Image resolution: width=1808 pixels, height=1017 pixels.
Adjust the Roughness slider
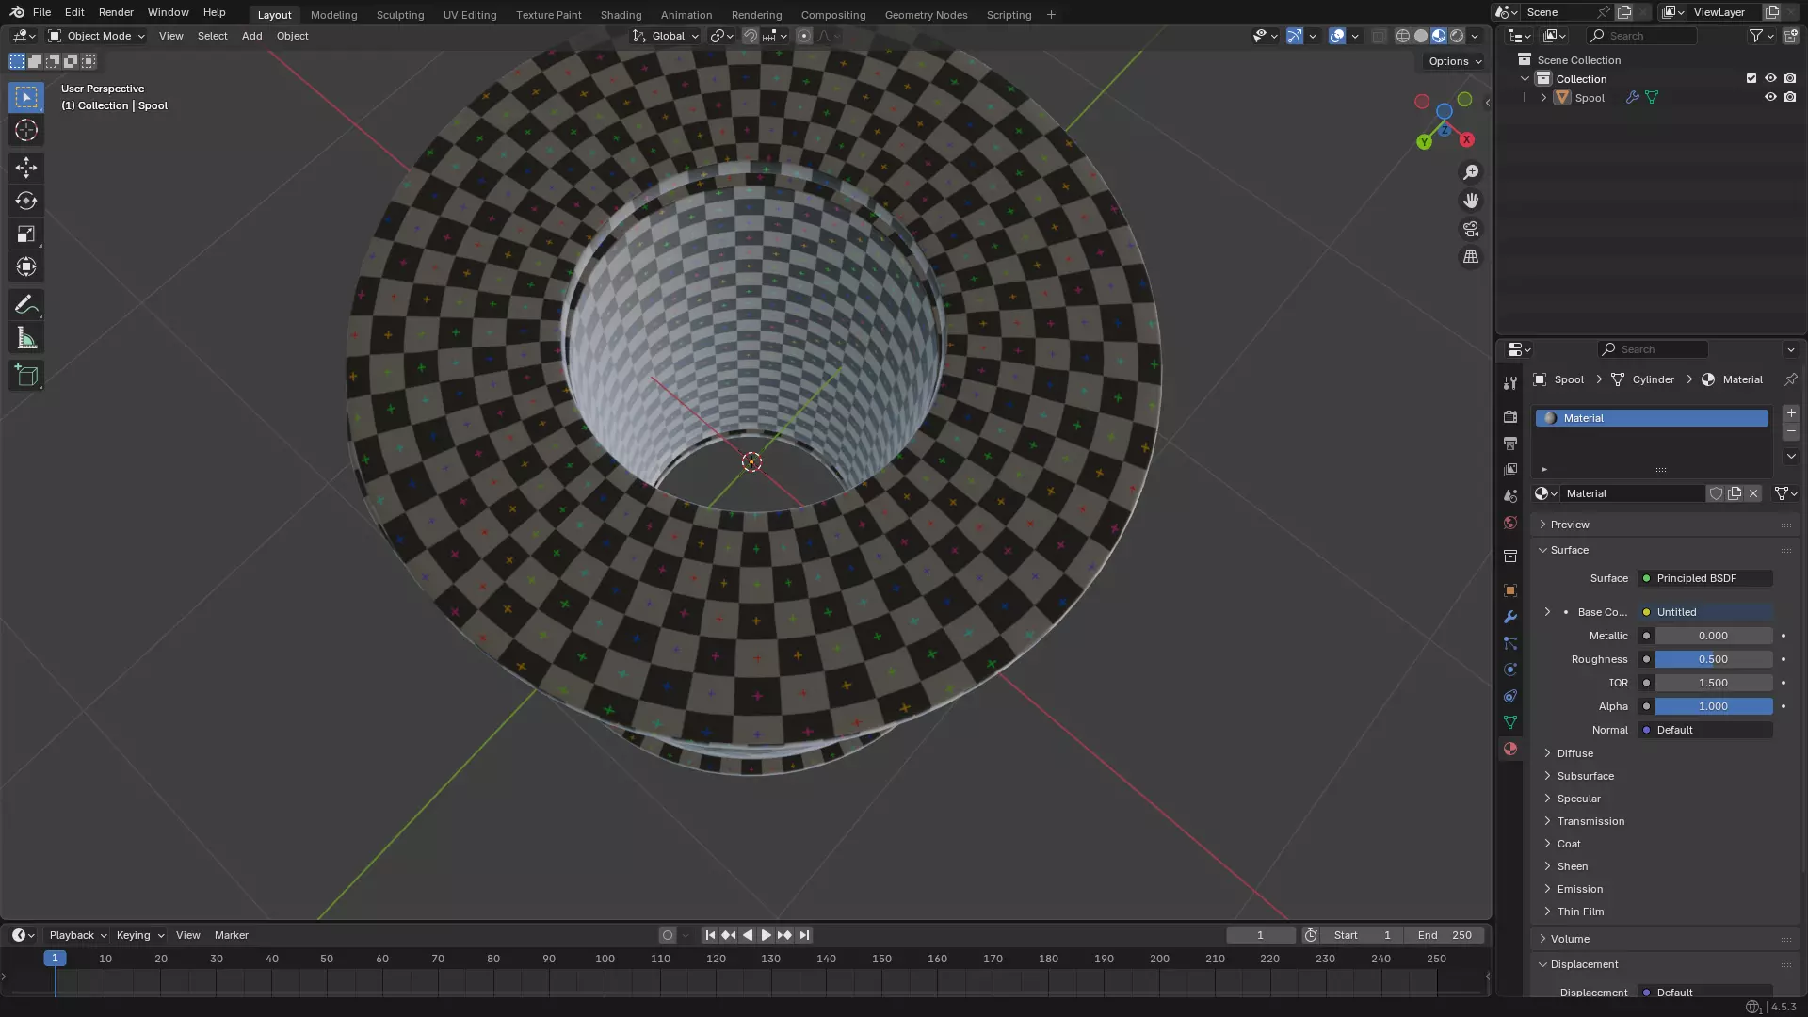1713,659
